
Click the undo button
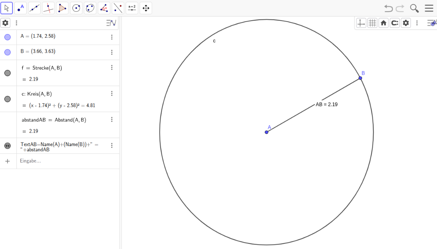coord(388,8)
